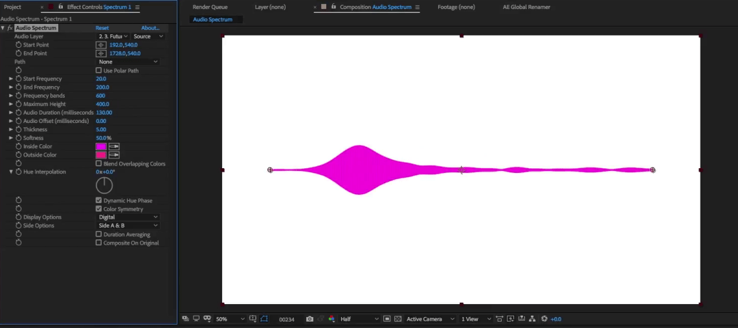Toggle the Display Options stopwatch
This screenshot has width=738, height=328.
18,217
